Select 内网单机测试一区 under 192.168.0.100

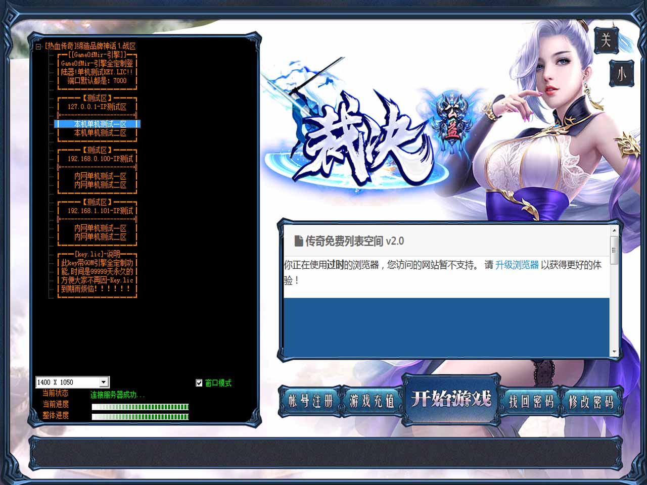point(100,176)
